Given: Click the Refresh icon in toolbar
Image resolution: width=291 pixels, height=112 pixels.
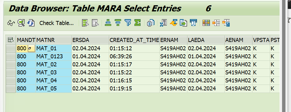Looking at the screenshot, I should click(31, 23).
